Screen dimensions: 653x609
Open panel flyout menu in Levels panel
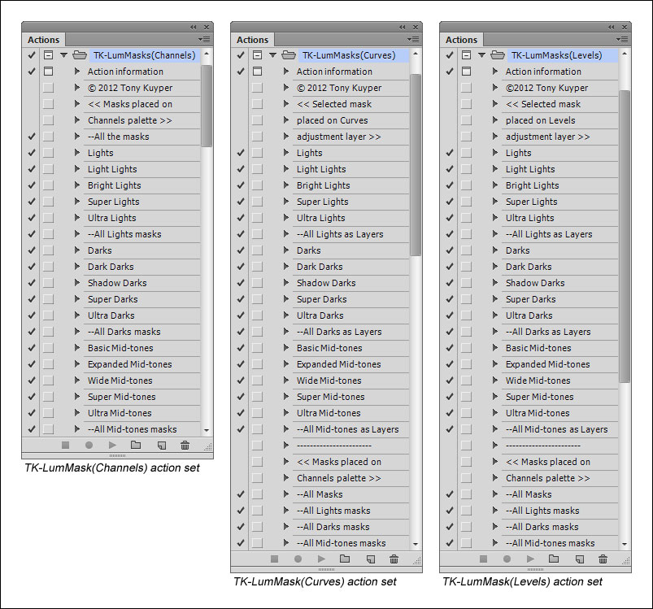pyautogui.click(x=622, y=40)
